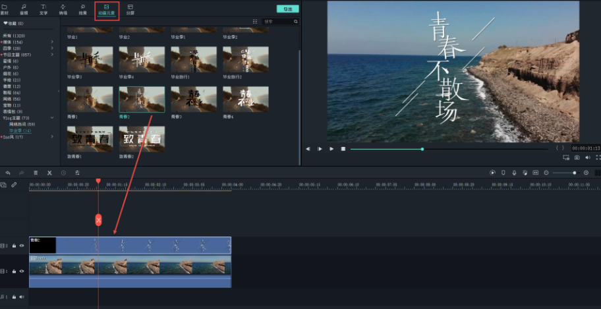This screenshot has width=601, height=309.
Task: Step back one frame in preview
Action: 308,149
